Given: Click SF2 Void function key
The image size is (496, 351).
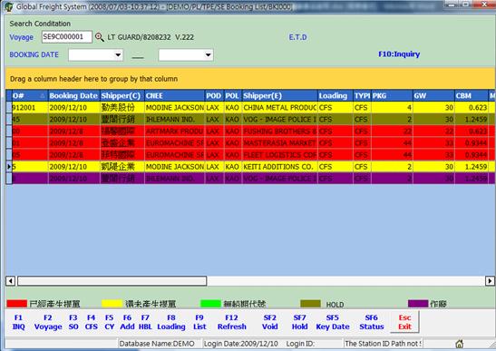Looking at the screenshot, I should [x=270, y=322].
